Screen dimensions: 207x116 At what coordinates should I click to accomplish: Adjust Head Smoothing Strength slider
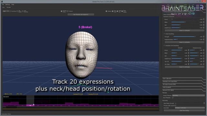tap(184, 36)
